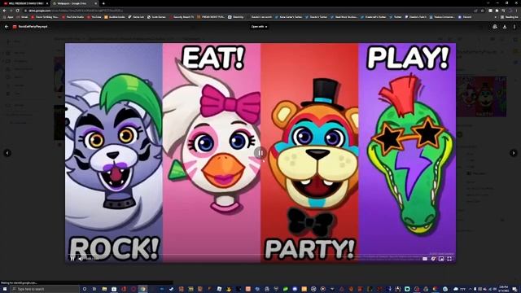Go to previous file with left arrow

tap(7, 153)
